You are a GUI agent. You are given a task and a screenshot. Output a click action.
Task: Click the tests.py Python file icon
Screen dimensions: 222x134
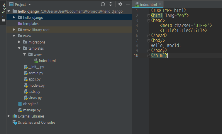click(26, 92)
